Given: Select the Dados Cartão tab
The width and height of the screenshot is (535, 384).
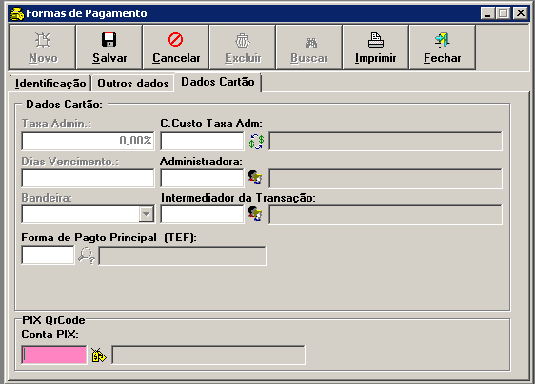Looking at the screenshot, I should pyautogui.click(x=218, y=82).
